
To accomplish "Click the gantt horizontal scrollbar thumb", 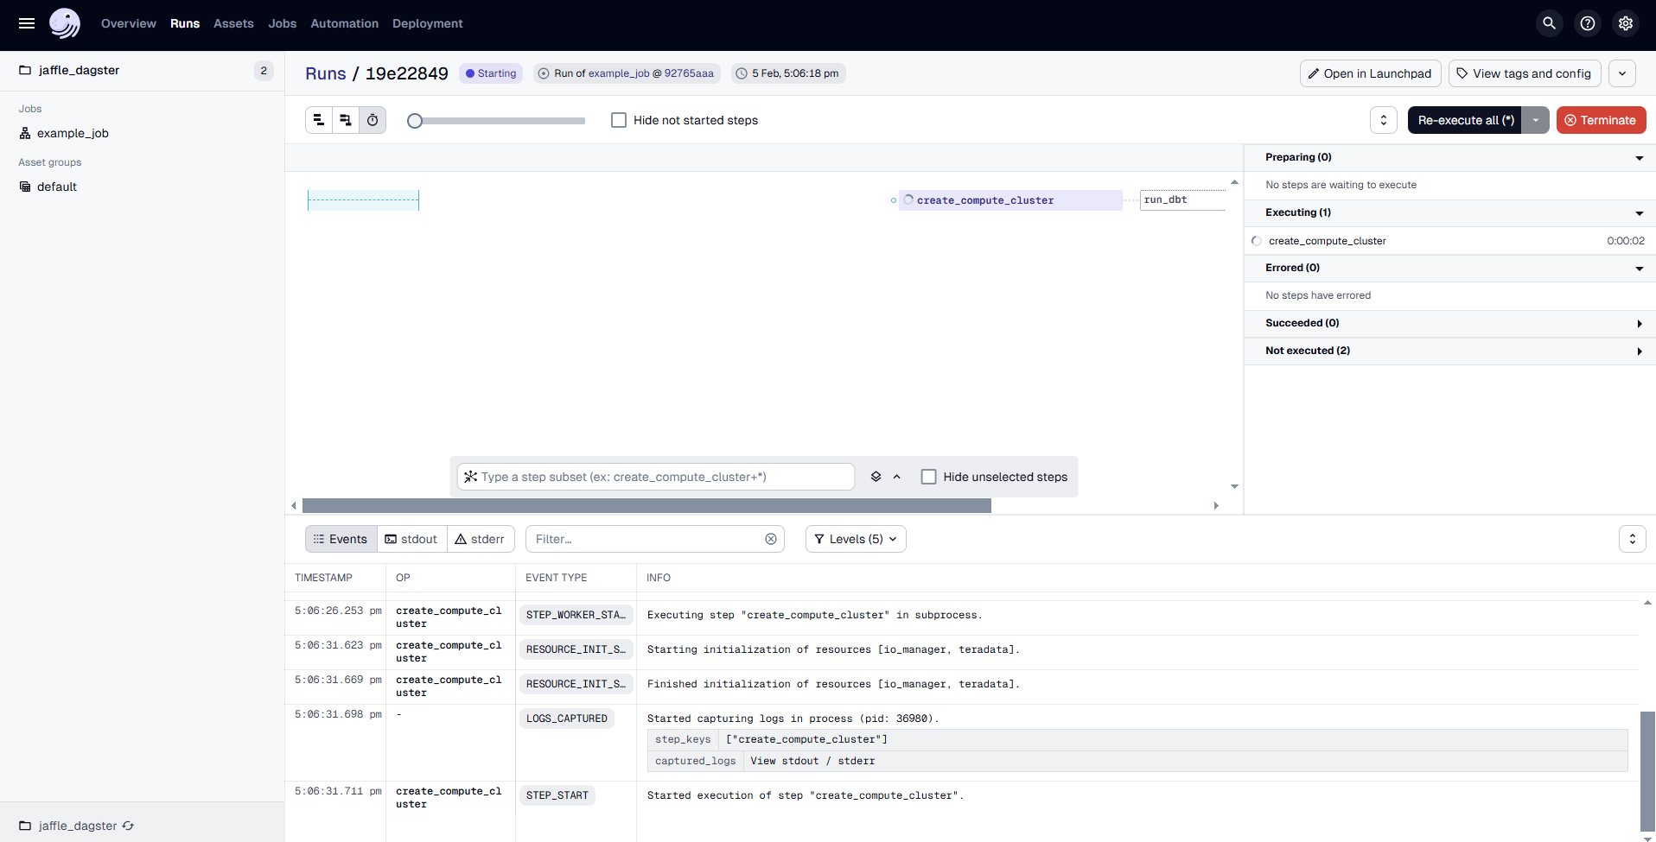I will pyautogui.click(x=646, y=506).
